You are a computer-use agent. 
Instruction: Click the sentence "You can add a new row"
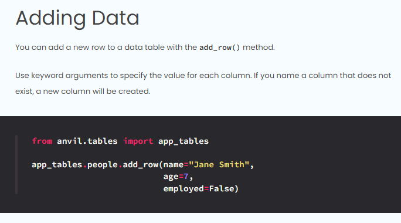point(145,48)
